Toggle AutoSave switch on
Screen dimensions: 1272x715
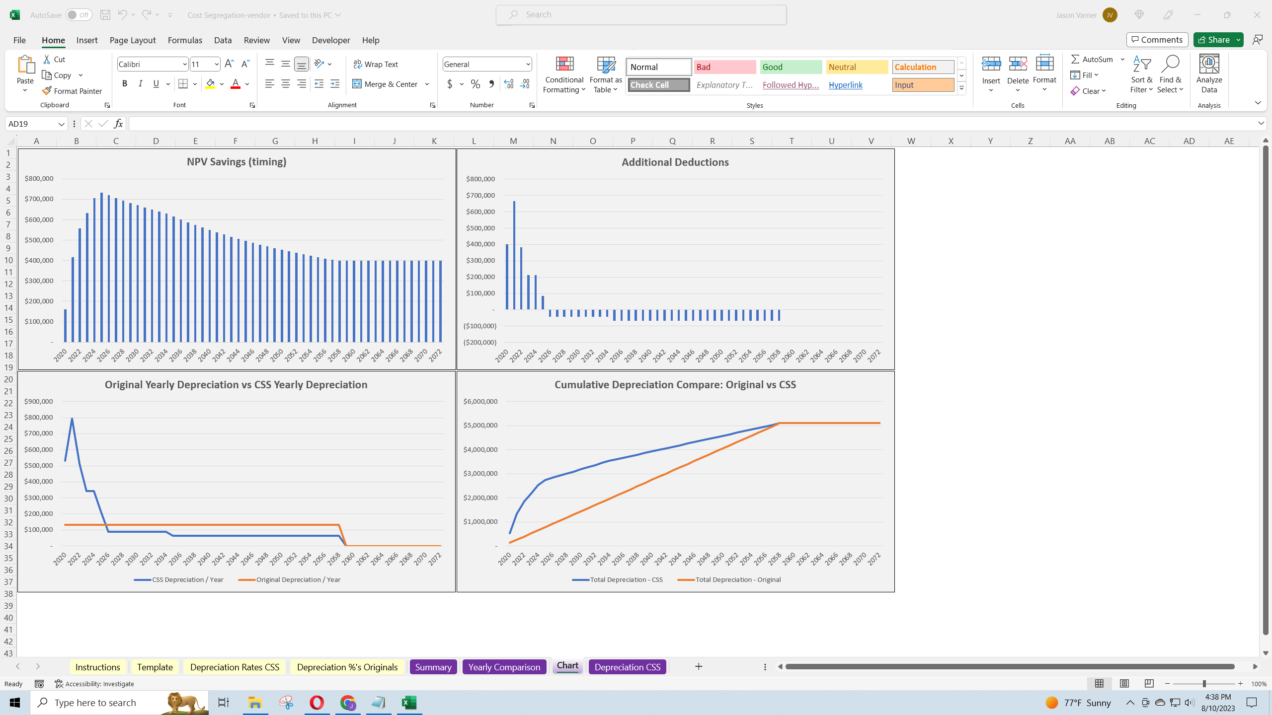[79, 15]
